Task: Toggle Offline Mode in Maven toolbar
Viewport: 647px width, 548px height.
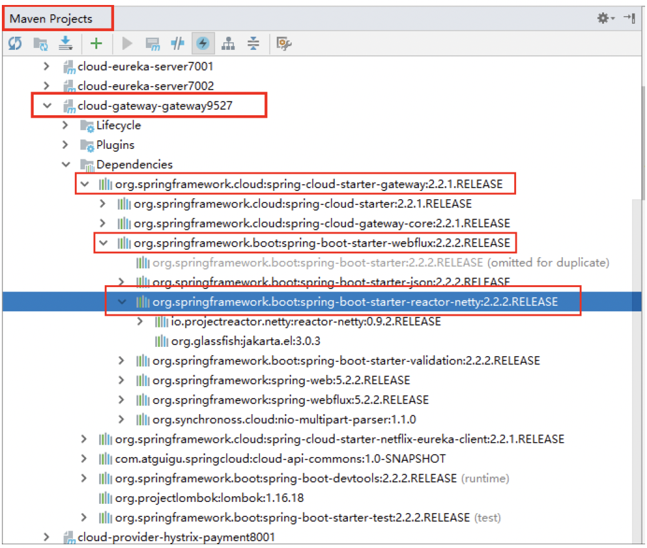Action: [178, 43]
